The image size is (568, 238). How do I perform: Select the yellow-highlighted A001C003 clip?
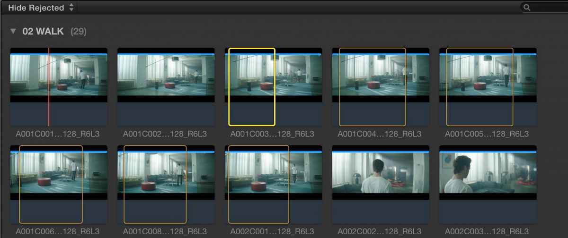252,87
